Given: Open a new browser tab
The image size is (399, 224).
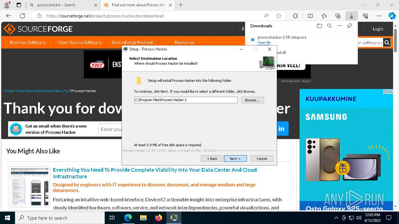Looking at the screenshot, I should tap(181, 5).
